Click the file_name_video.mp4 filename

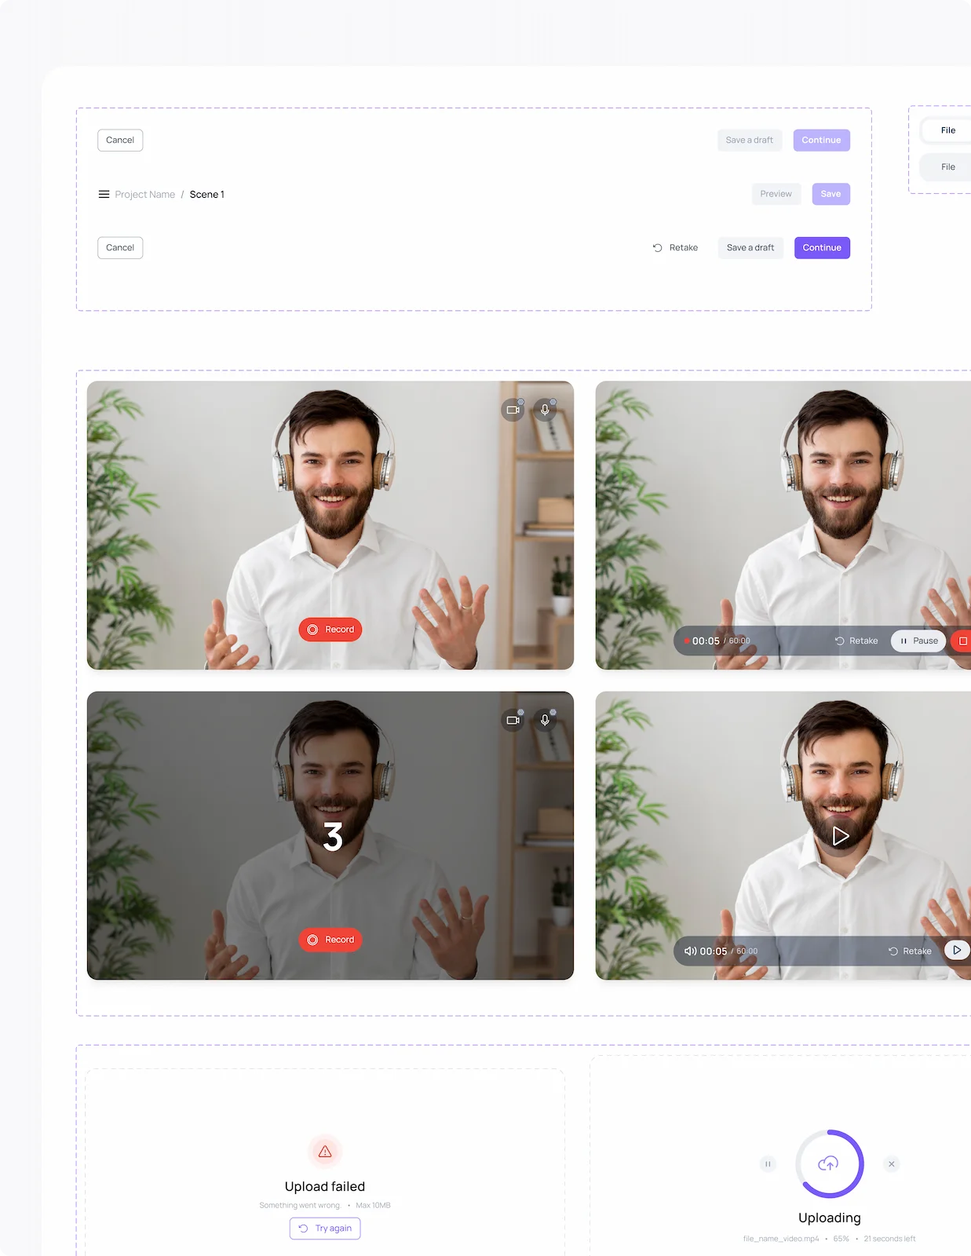click(x=781, y=1239)
